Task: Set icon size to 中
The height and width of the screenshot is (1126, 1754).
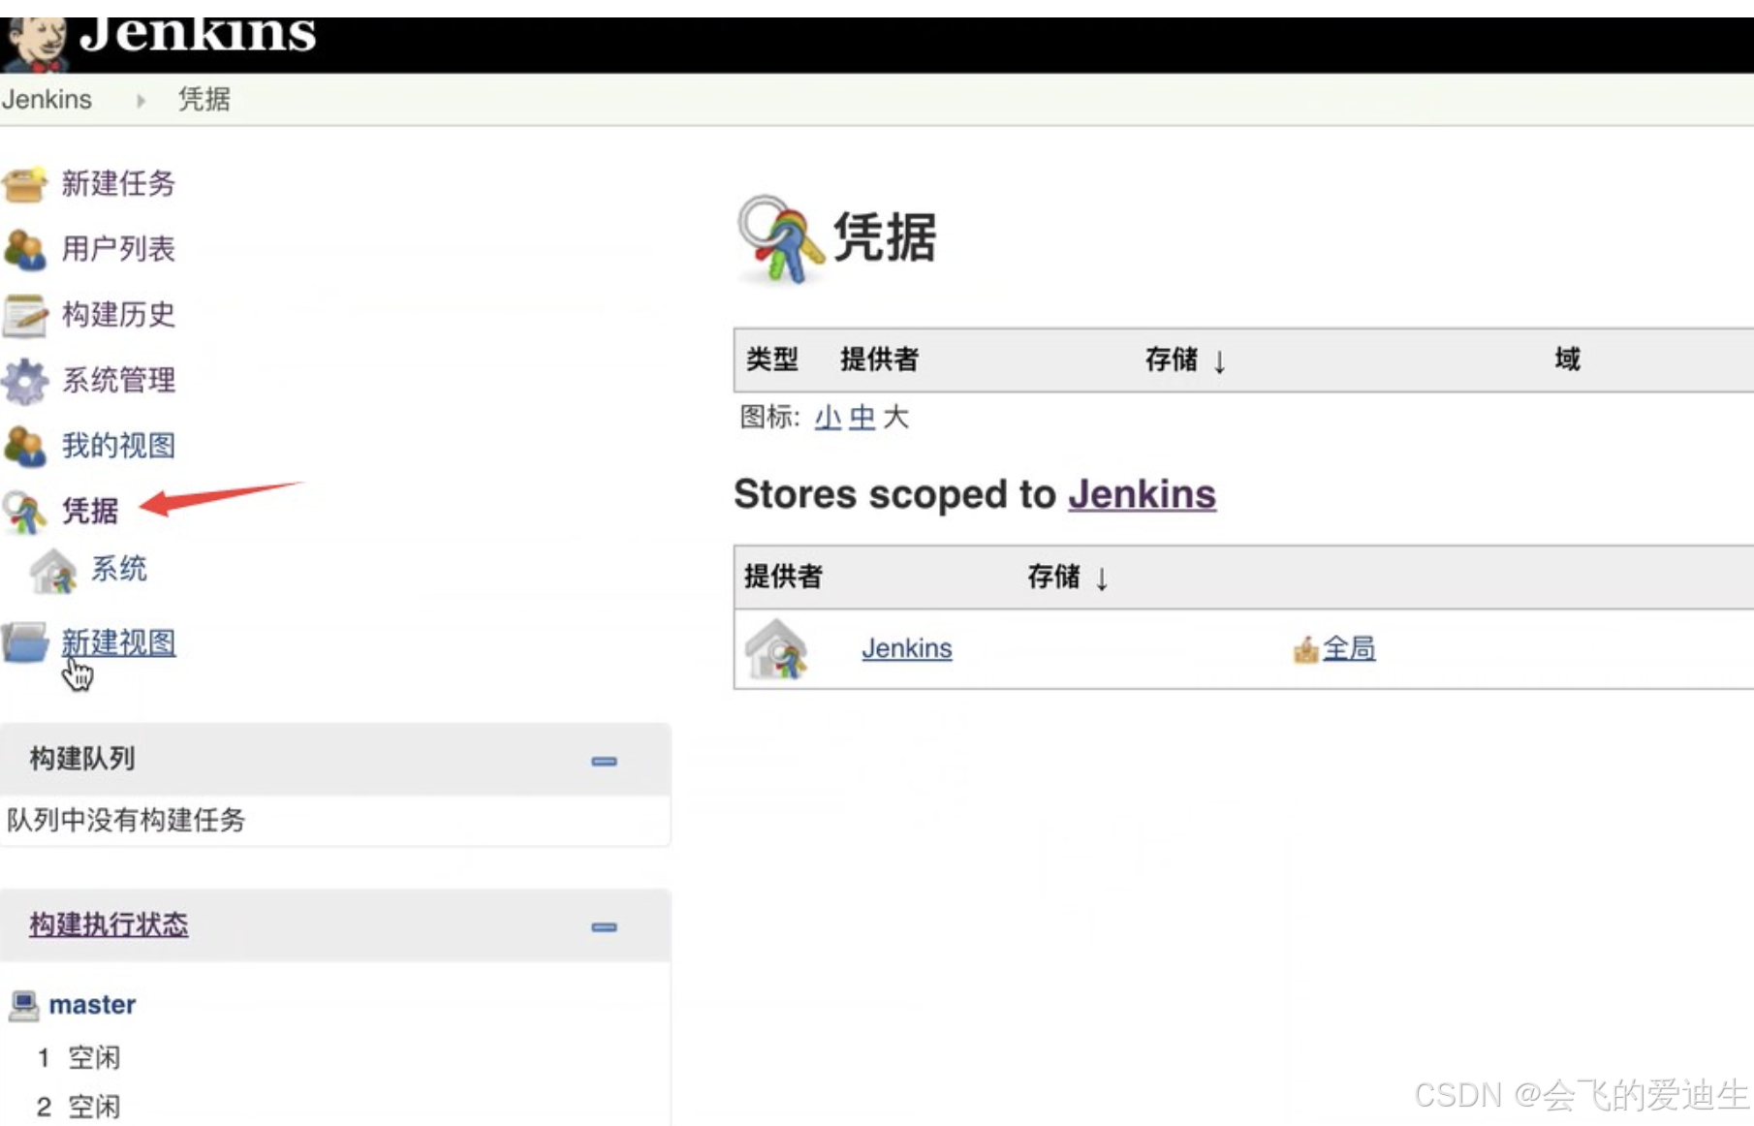Action: (861, 418)
